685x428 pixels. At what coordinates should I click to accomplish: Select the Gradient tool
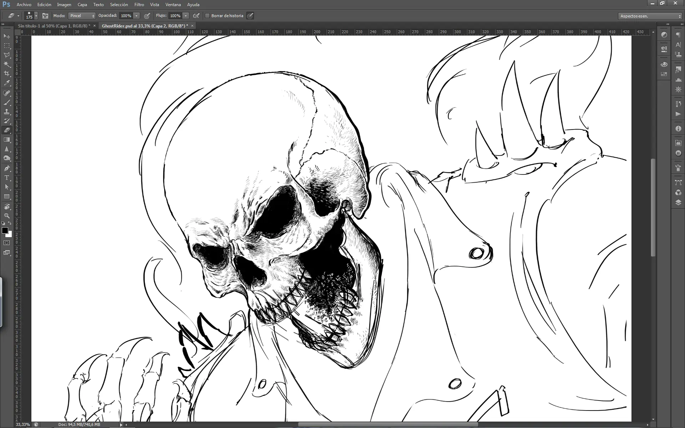(7, 139)
